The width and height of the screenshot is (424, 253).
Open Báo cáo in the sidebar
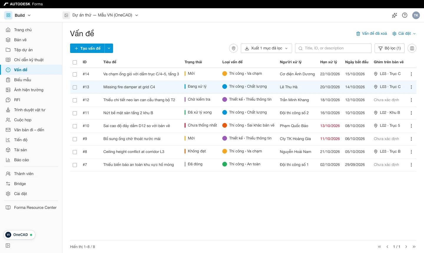click(x=31, y=160)
